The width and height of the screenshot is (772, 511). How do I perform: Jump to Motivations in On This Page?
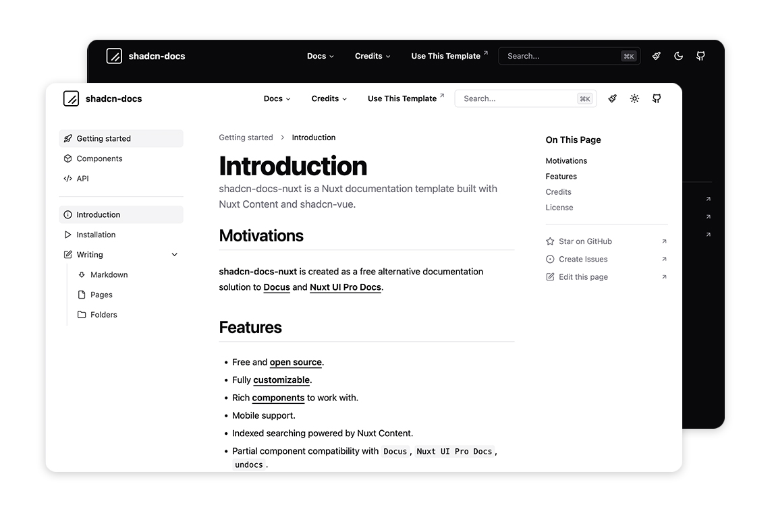point(566,161)
